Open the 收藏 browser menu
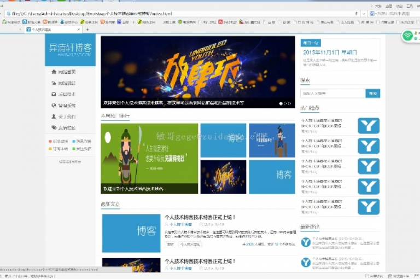 tap(399, 6)
